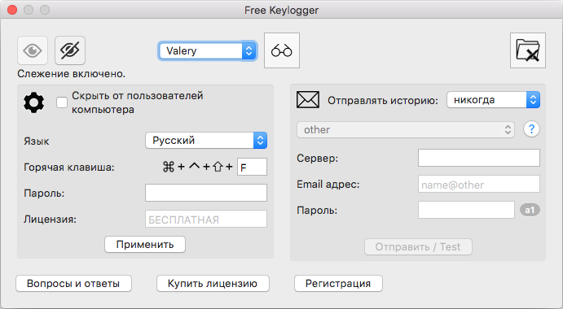This screenshot has height=309, width=563.
Task: Click the glasses icon to view logs
Action: pos(282,50)
